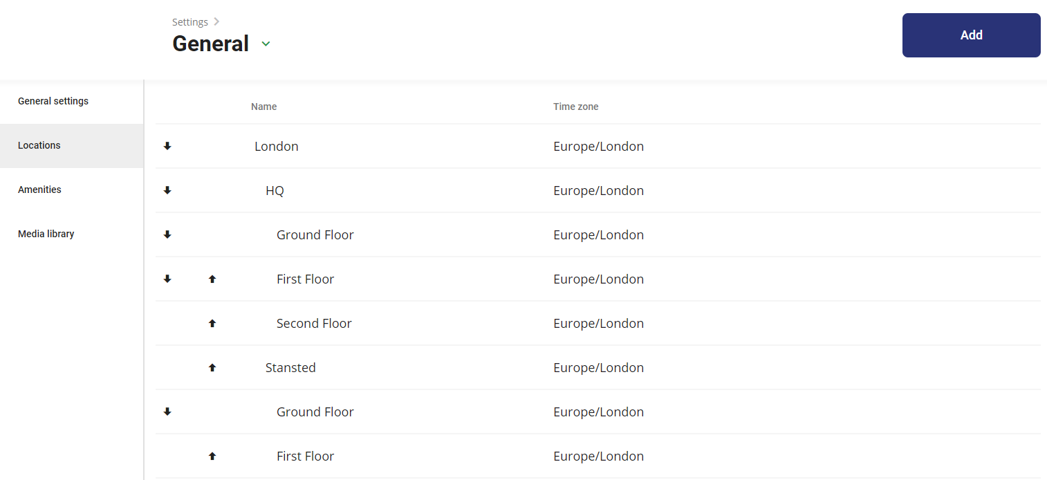Screen dimensions: 1047x480
Task: Move Stansted up with arrow
Action: pos(212,367)
